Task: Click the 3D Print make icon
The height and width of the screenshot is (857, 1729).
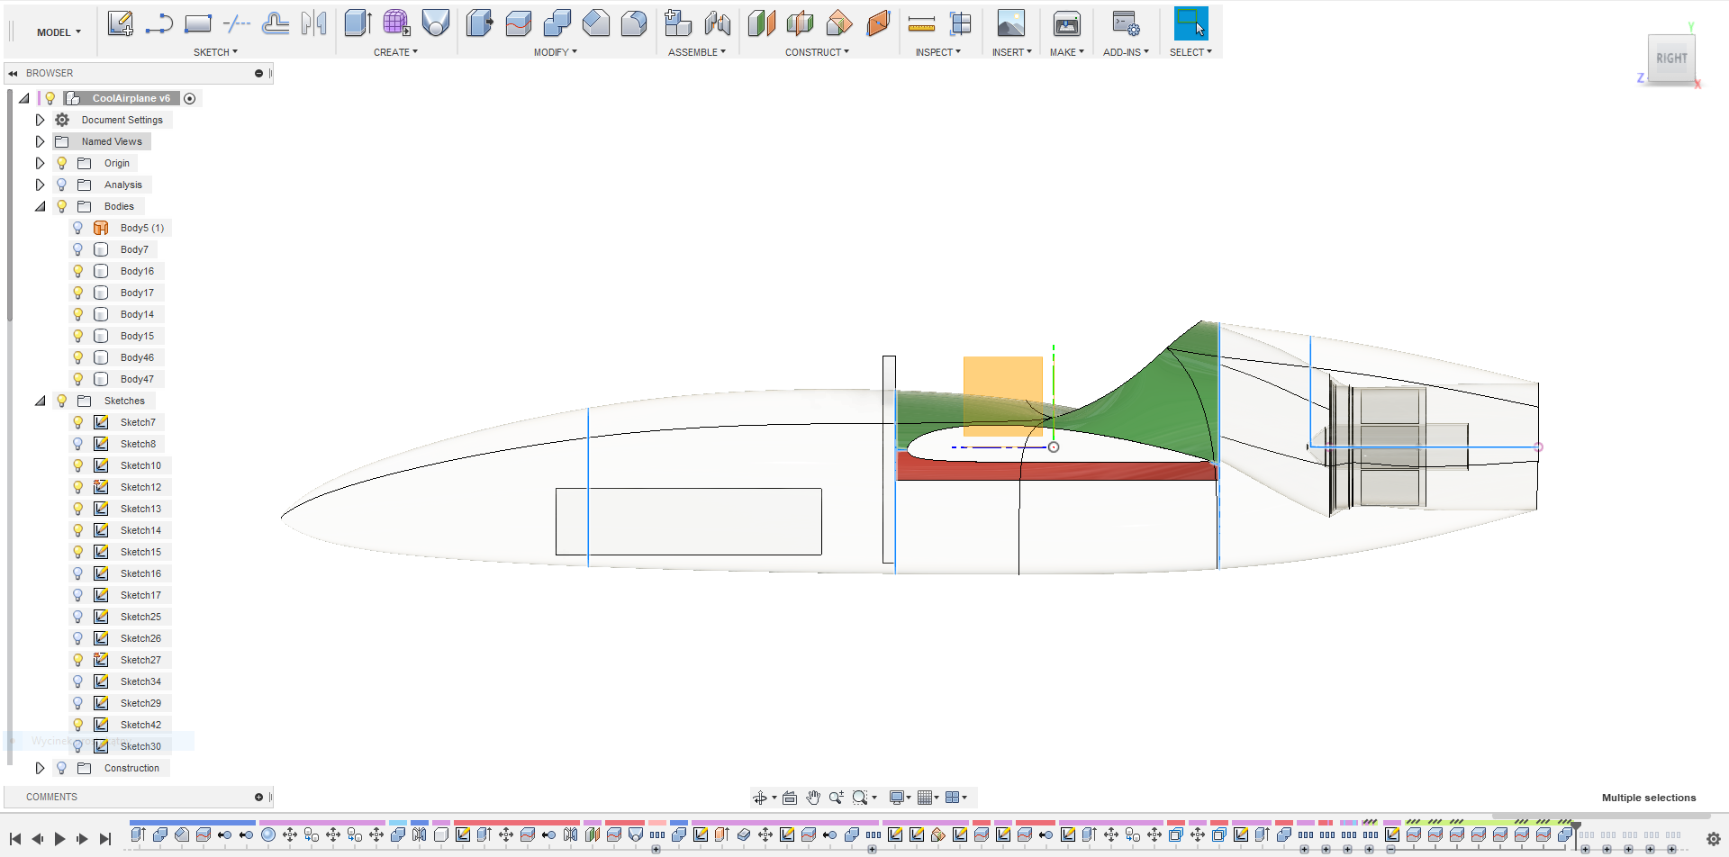Action: [x=1067, y=23]
